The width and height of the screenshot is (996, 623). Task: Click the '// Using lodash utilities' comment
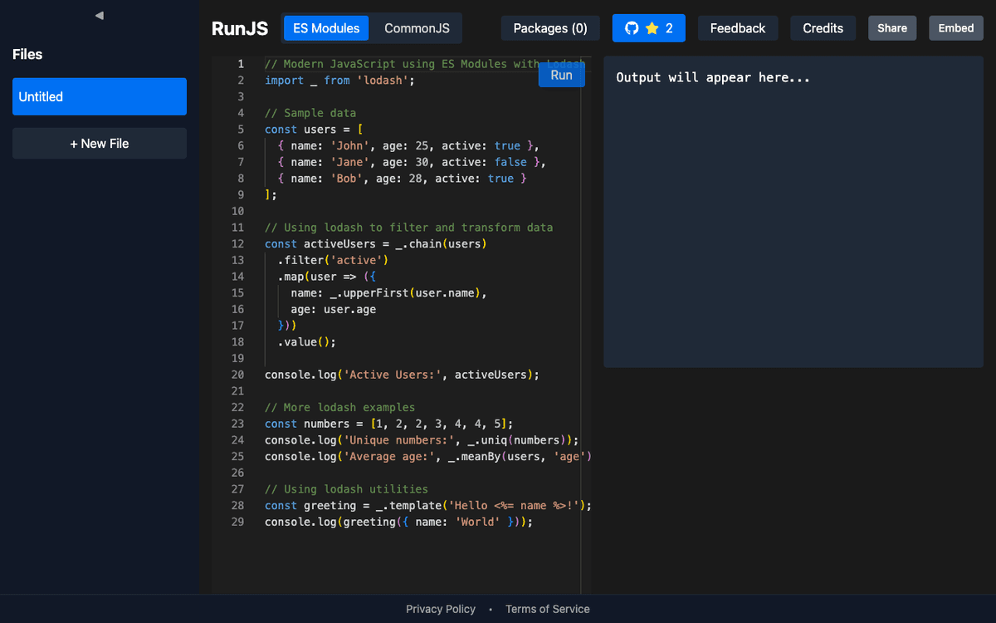coord(346,489)
